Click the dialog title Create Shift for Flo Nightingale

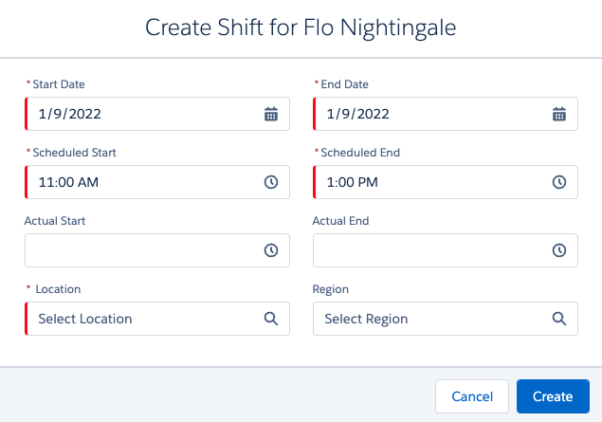[301, 28]
